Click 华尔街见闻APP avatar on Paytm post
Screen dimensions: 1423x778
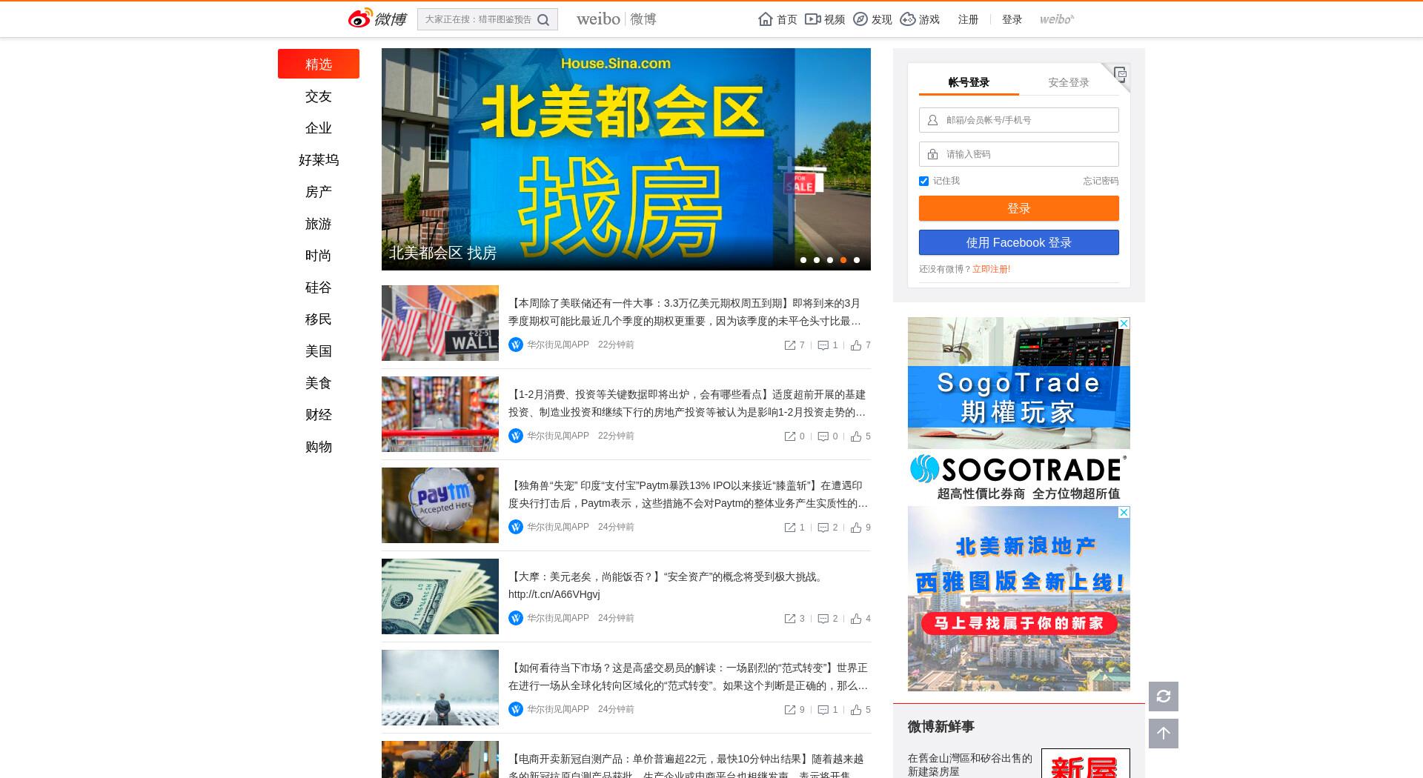pyautogui.click(x=516, y=527)
